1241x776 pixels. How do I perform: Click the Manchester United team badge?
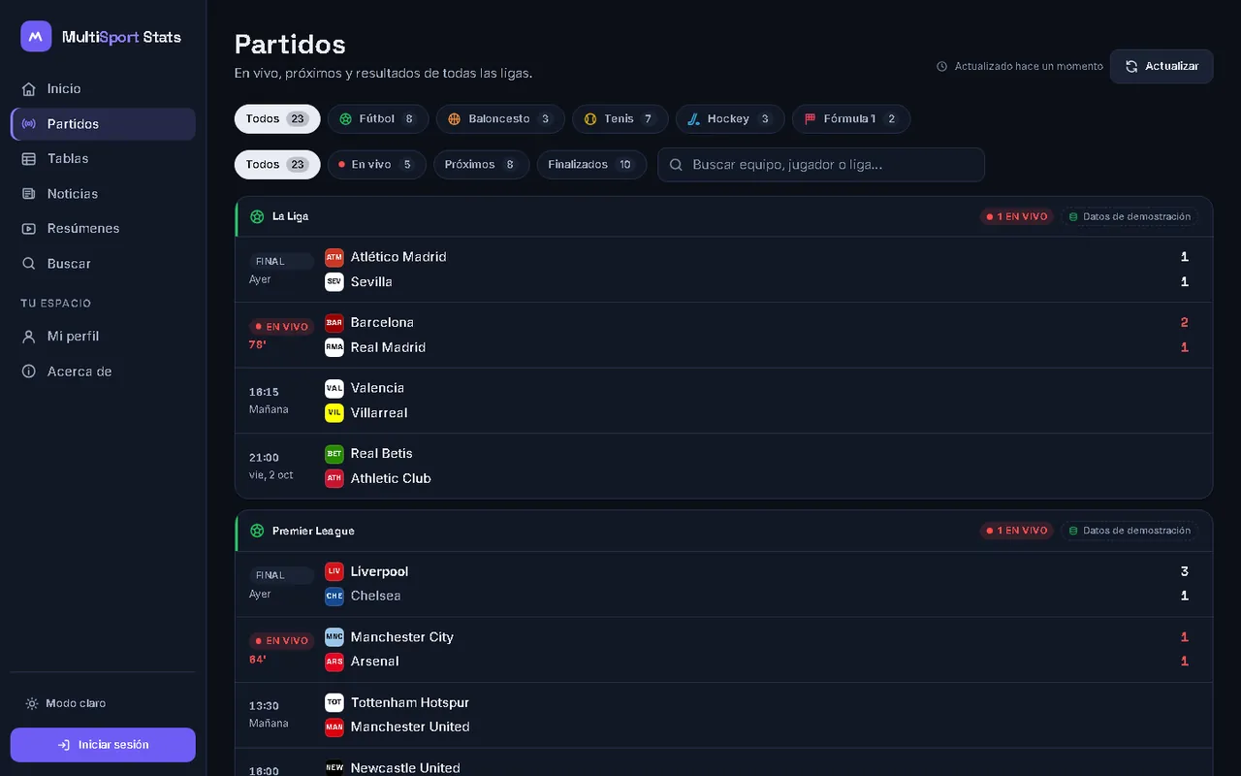click(334, 727)
